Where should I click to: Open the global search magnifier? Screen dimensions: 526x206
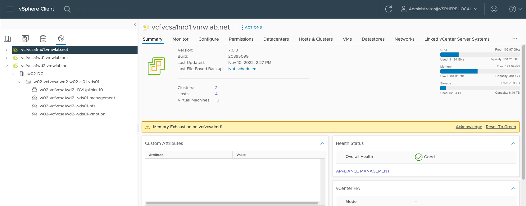point(67,9)
